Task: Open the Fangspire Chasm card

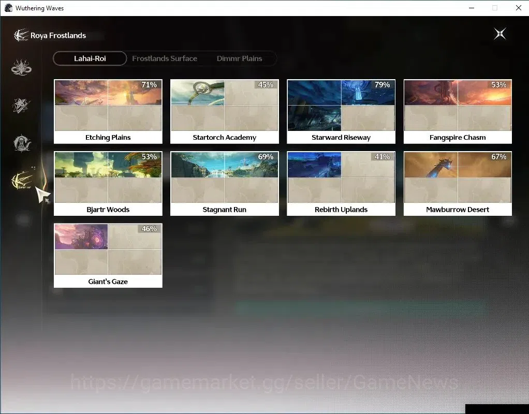Action: (x=458, y=112)
